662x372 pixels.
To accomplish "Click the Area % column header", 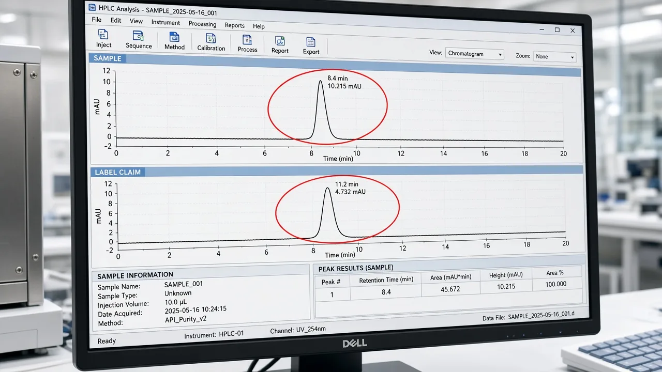I will click(x=555, y=273).
